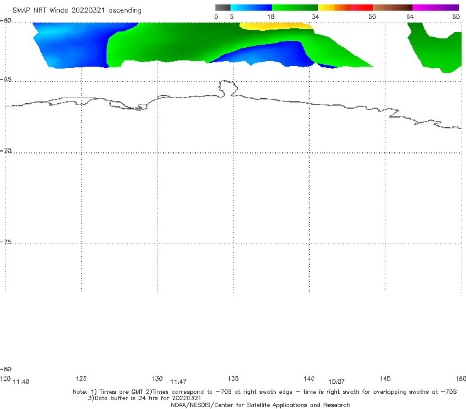Click the latitude label '-80' at bottom left

[6, 369]
